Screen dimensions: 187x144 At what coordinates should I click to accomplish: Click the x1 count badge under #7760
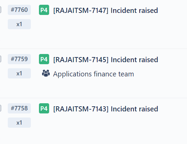[19, 24]
